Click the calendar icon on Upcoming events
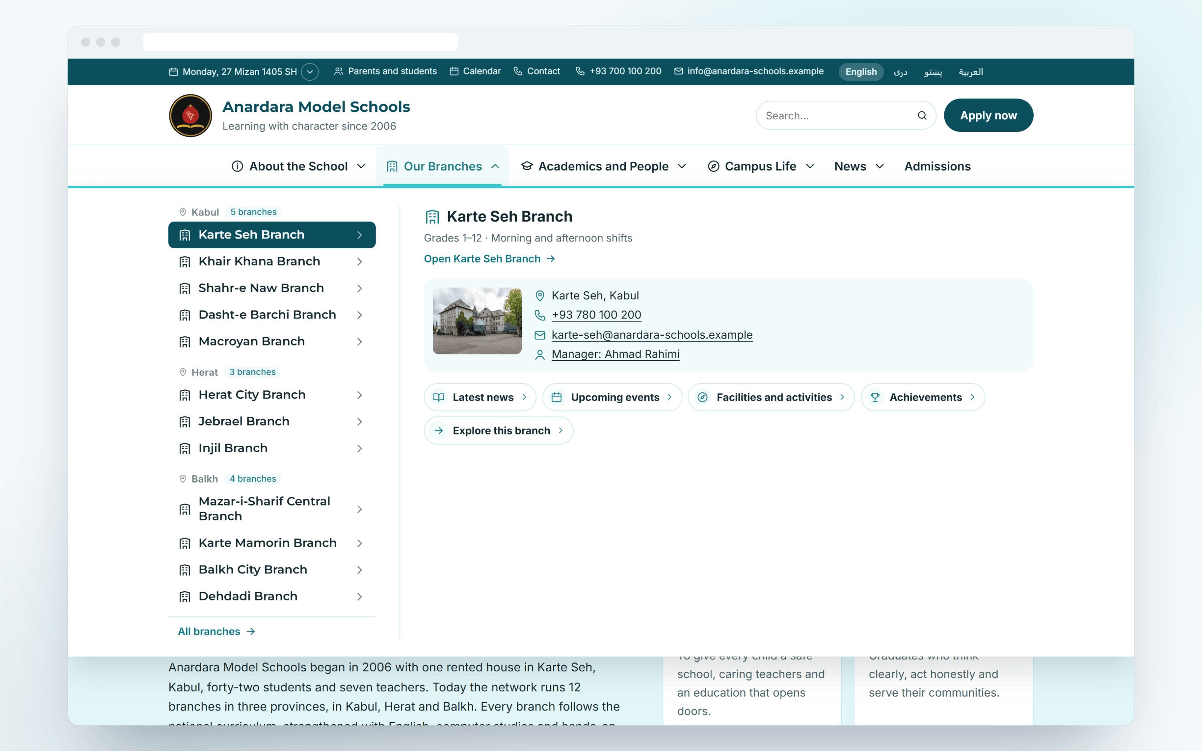 (557, 397)
